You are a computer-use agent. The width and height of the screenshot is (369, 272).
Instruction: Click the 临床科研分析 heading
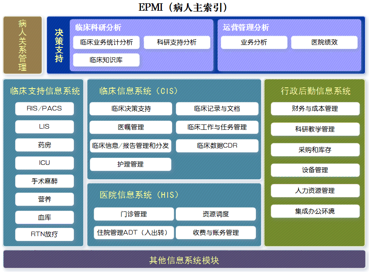point(98,28)
